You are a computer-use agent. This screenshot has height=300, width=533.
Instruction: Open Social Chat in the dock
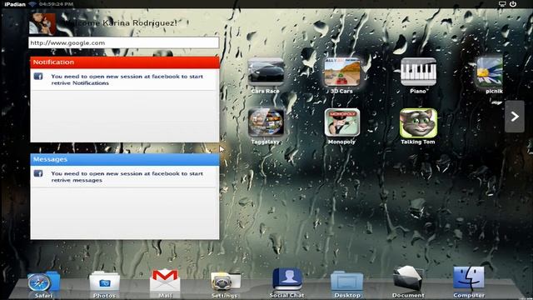(287, 280)
